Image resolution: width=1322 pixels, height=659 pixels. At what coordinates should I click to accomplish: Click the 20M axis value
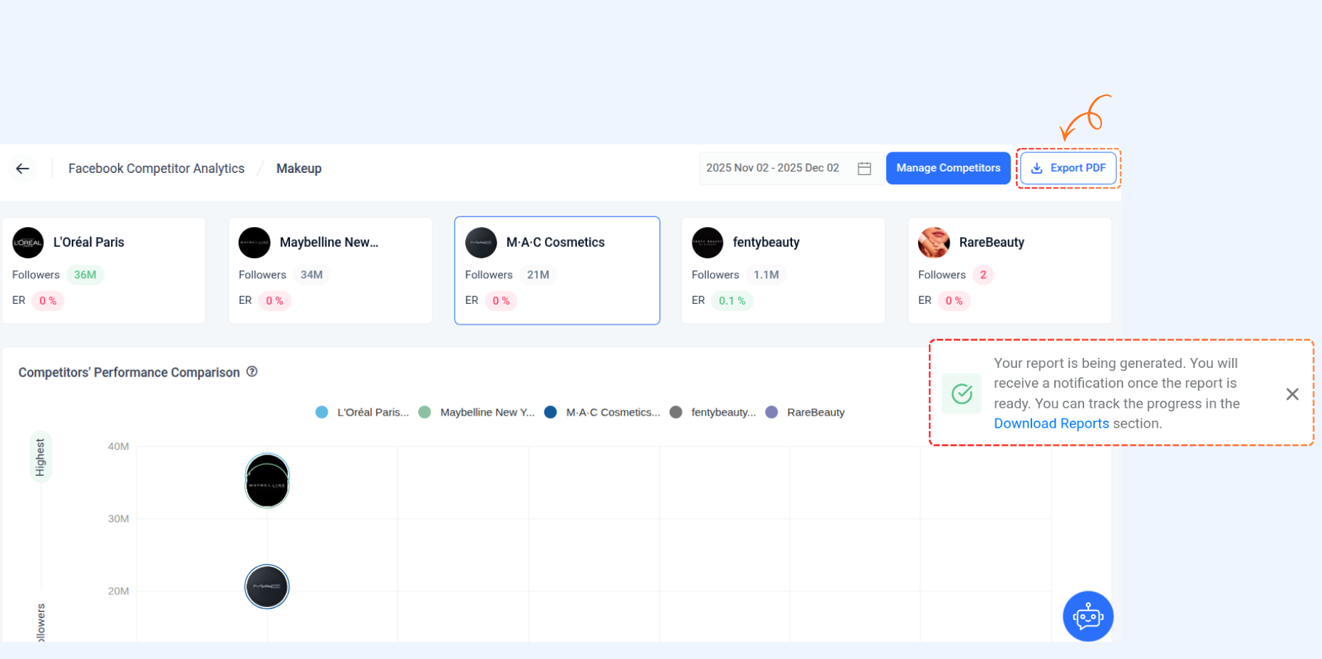click(x=118, y=591)
